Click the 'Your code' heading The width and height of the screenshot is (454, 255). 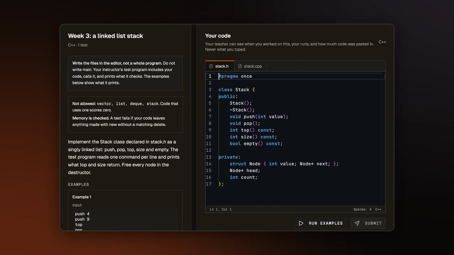pyautogui.click(x=218, y=36)
